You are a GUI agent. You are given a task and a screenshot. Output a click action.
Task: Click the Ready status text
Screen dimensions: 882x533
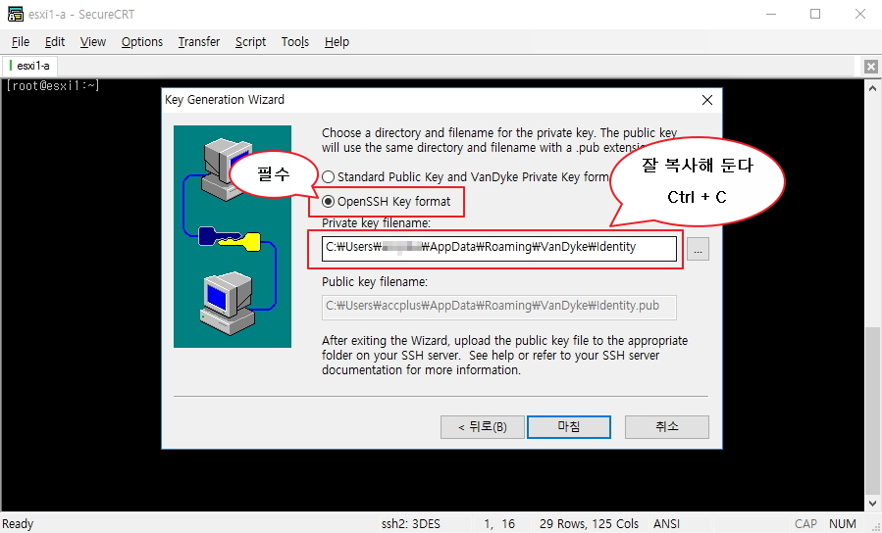pos(18,524)
